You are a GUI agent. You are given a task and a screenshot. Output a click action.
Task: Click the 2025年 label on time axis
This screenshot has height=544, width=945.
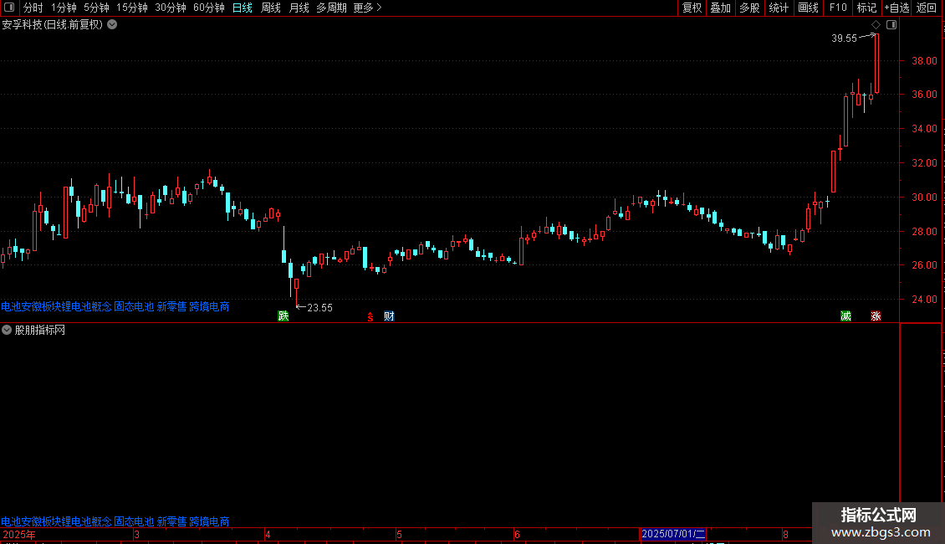coord(19,534)
